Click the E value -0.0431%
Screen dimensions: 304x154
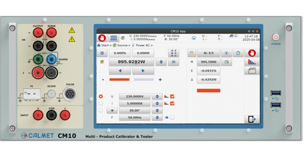tap(209, 71)
